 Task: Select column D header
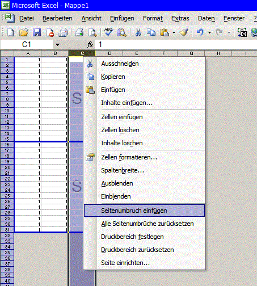pyautogui.click(x=109, y=53)
